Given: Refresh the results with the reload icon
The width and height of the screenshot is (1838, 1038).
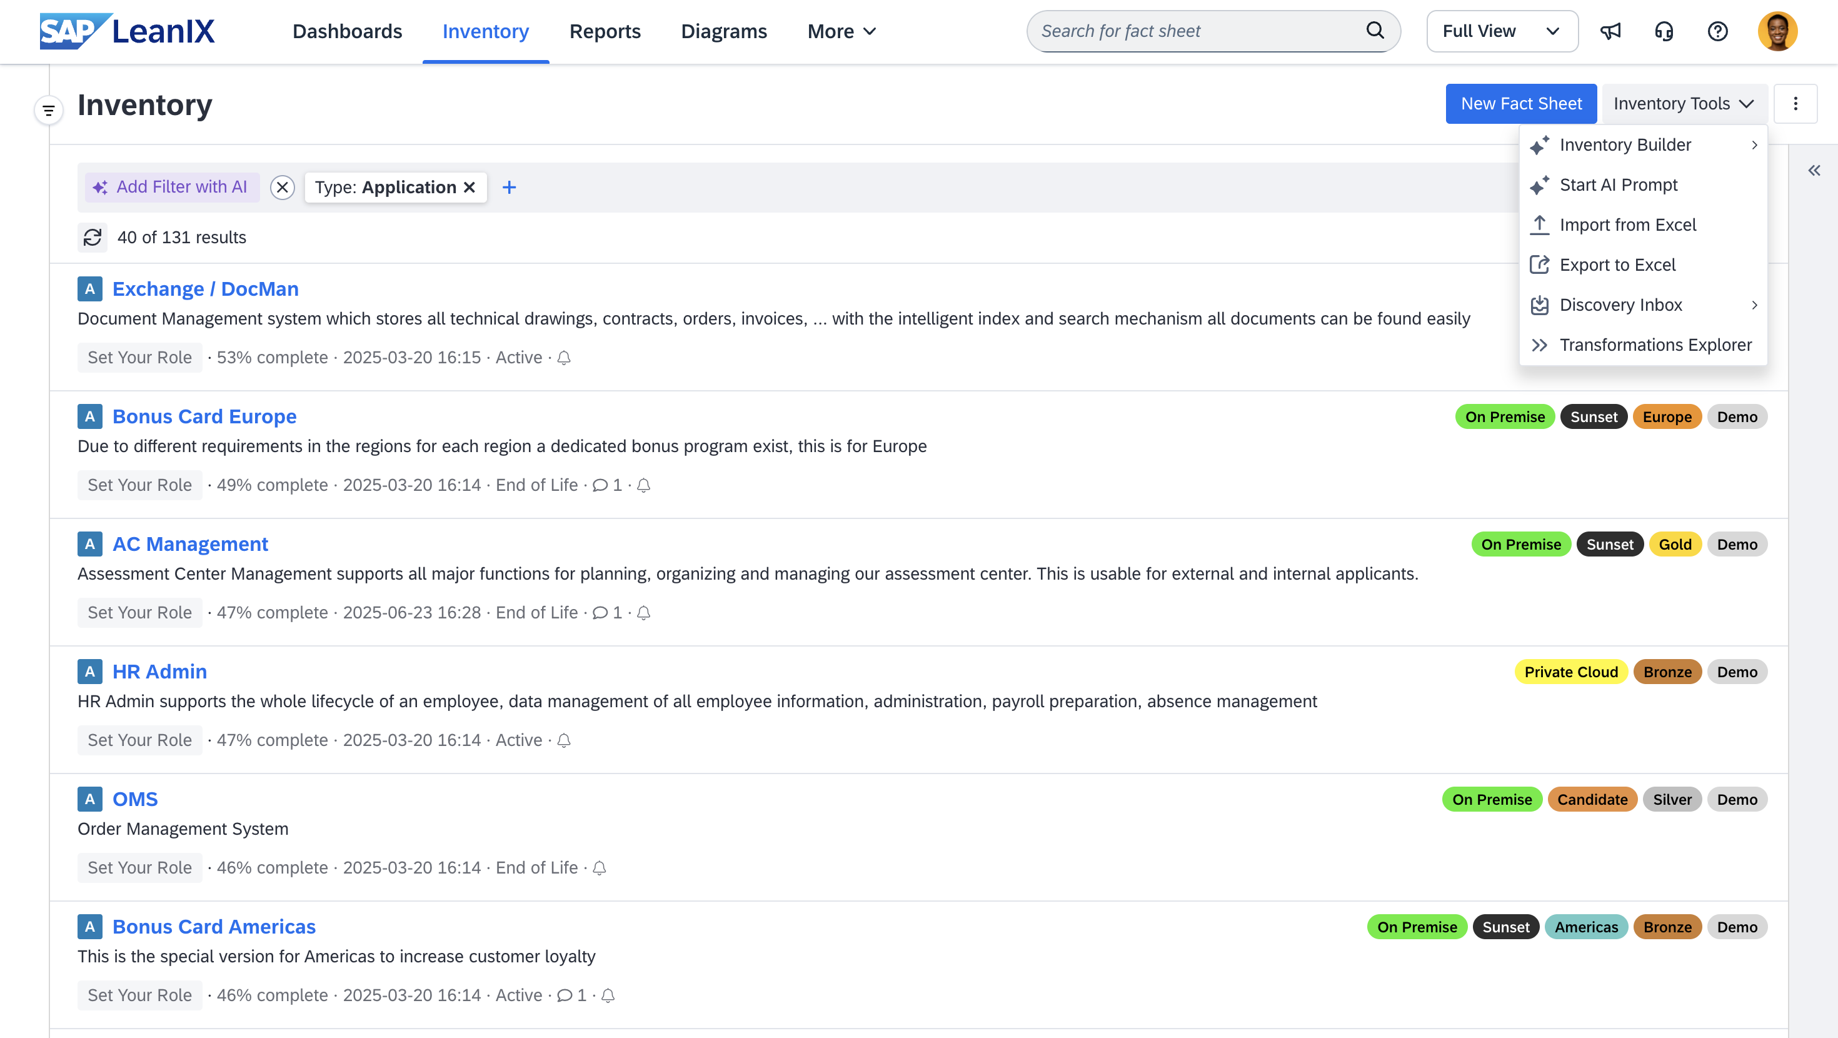Looking at the screenshot, I should (93, 237).
